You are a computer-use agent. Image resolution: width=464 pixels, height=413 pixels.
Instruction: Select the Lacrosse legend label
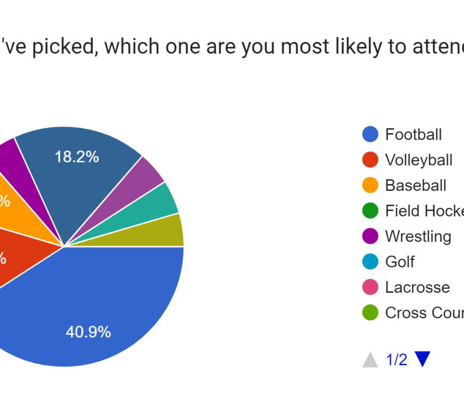click(x=418, y=287)
